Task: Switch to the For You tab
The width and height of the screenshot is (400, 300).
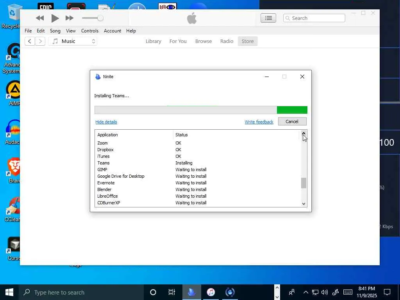Action: (178, 41)
